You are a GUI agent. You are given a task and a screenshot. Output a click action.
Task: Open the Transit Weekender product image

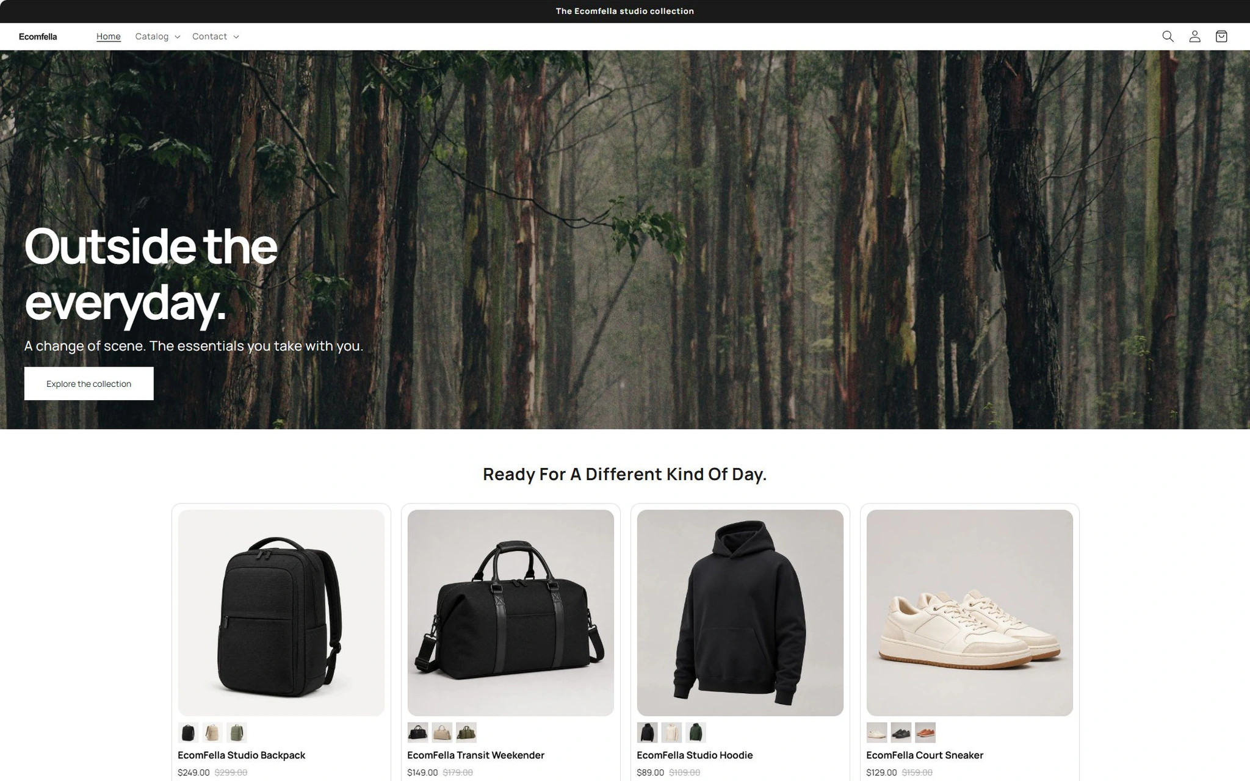pyautogui.click(x=511, y=613)
